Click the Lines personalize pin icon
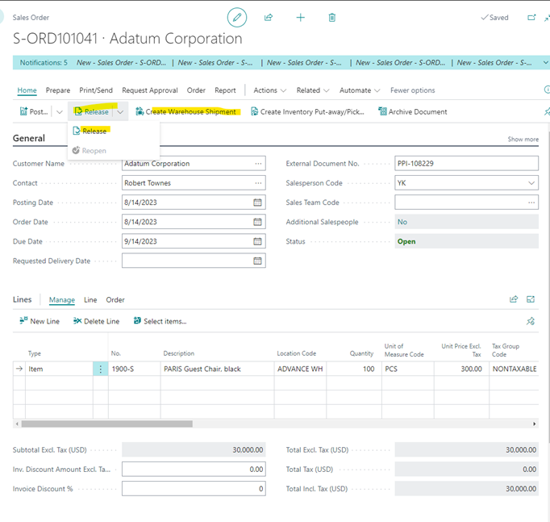Viewport: 550px width, 522px height. (x=531, y=321)
